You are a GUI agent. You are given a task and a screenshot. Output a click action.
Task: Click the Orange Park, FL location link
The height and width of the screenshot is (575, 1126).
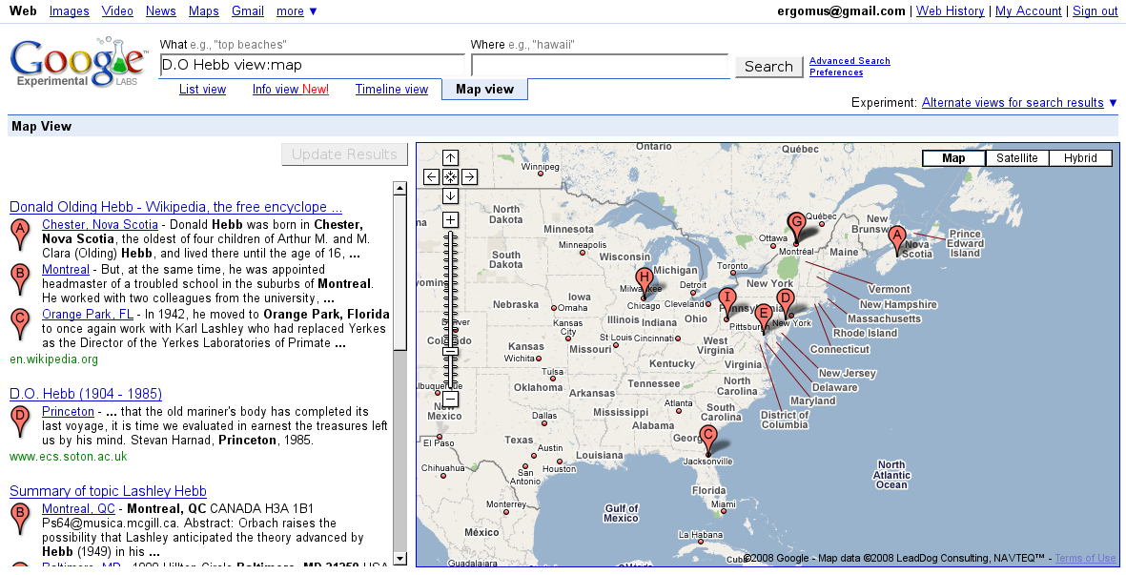88,314
